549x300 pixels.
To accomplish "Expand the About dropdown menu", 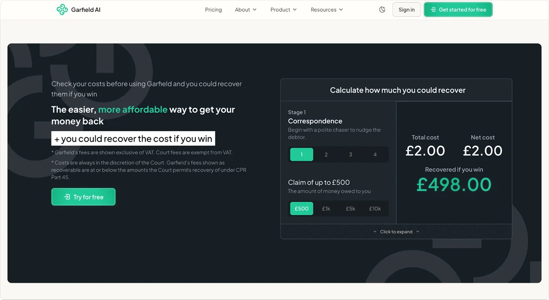I will point(246,10).
